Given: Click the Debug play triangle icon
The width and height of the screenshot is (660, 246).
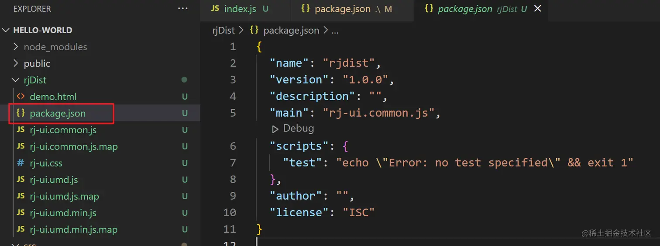Looking at the screenshot, I should click(x=275, y=129).
